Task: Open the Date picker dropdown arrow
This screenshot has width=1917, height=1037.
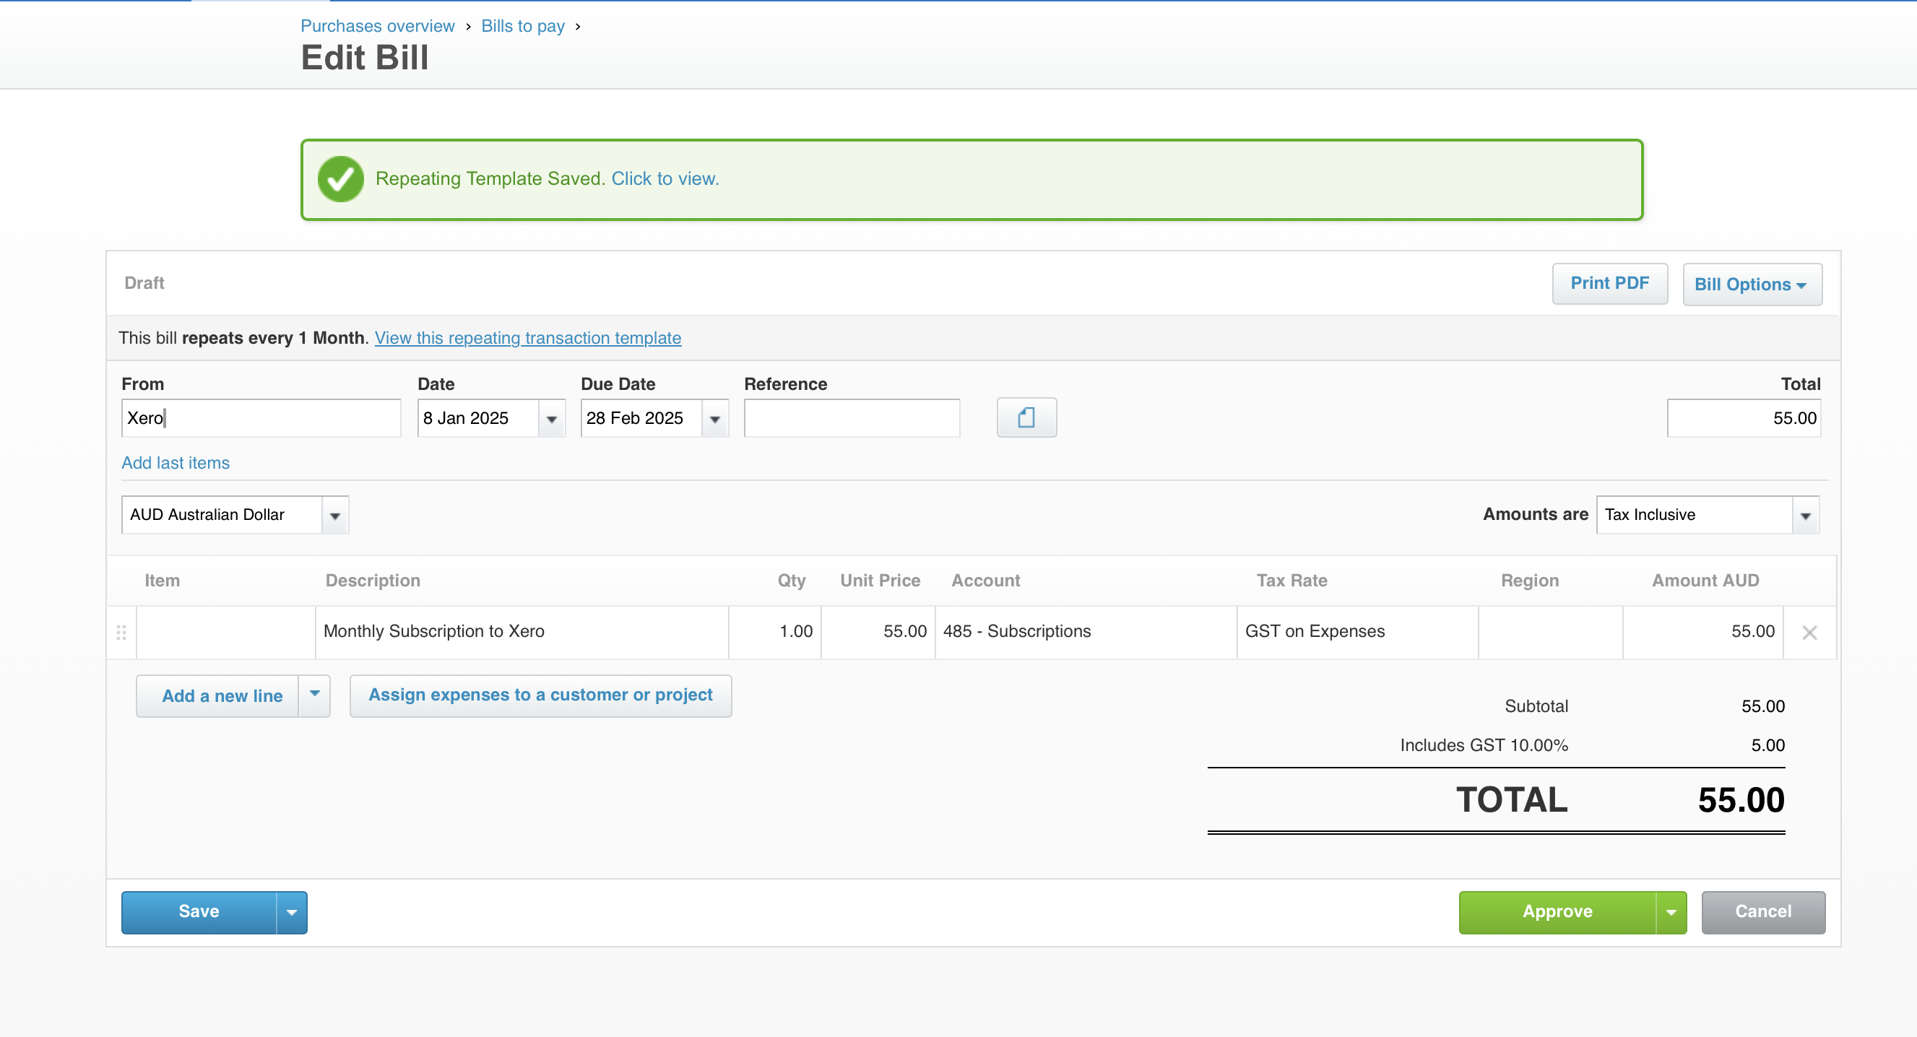Action: pyautogui.click(x=551, y=419)
